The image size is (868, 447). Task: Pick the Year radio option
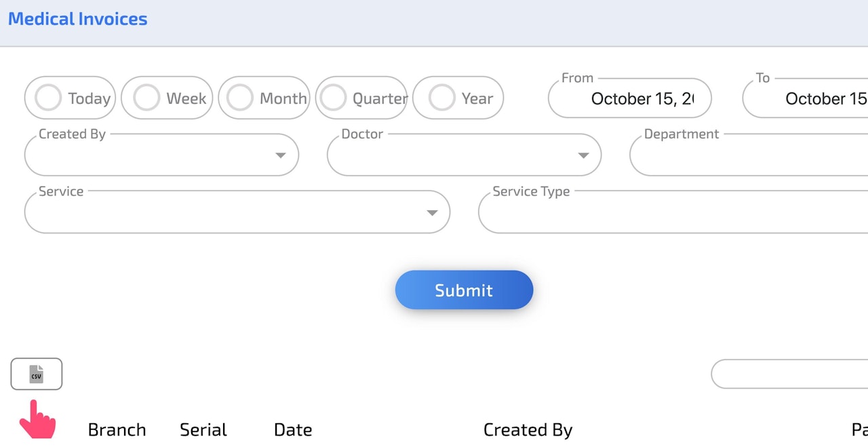[441, 98]
